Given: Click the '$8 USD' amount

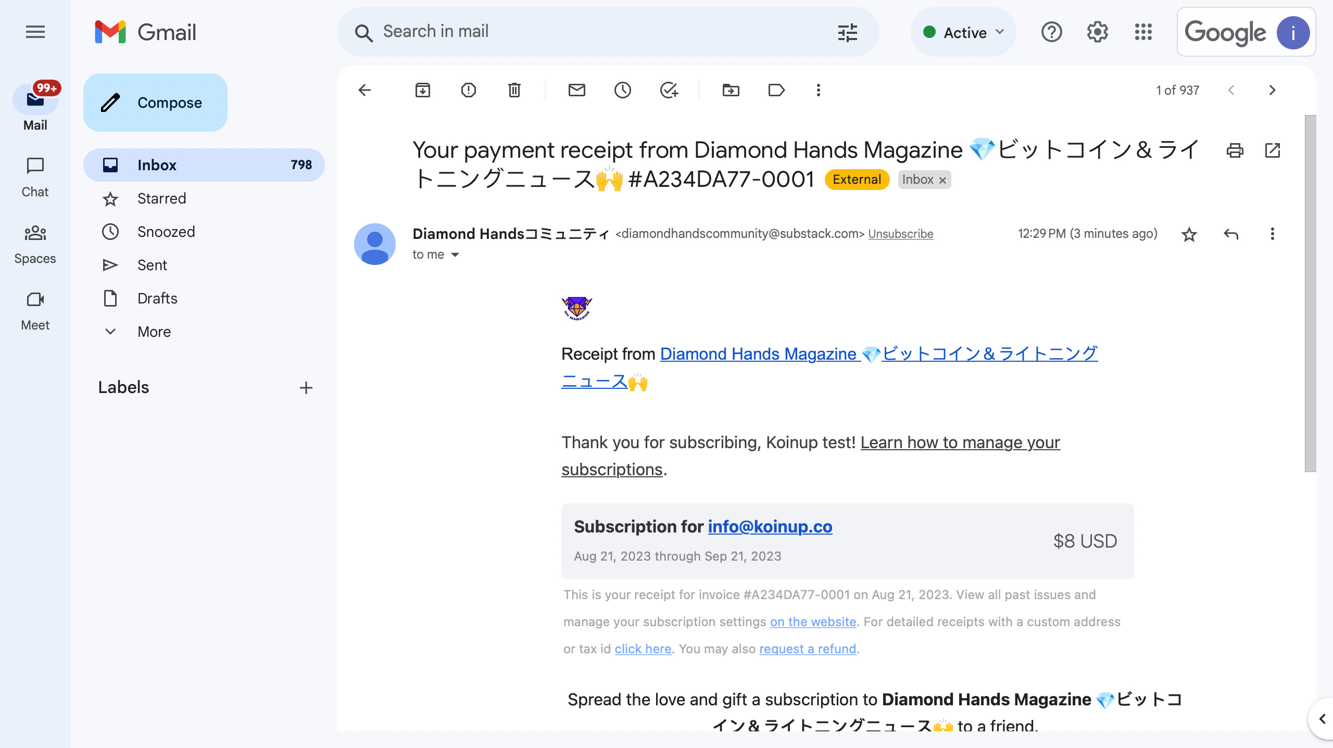Looking at the screenshot, I should [1085, 541].
